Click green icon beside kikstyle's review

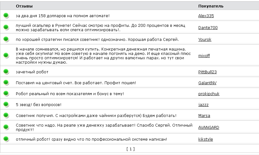[x=6, y=139]
